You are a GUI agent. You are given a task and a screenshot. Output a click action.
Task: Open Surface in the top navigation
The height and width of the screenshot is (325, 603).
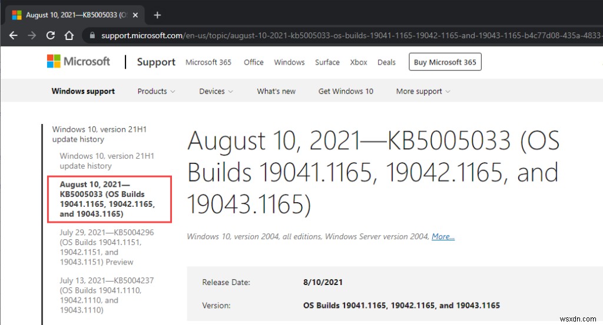(x=327, y=62)
